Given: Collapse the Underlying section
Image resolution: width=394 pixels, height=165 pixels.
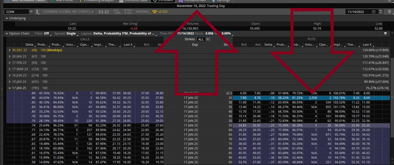Looking at the screenshot, I should [7, 18].
